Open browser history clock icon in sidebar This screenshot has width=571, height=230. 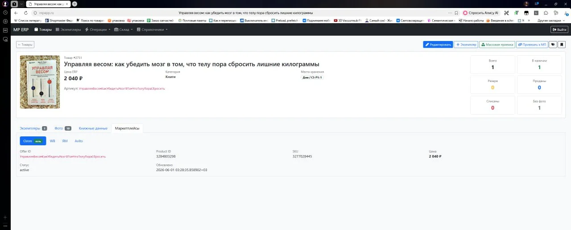click(5, 12)
